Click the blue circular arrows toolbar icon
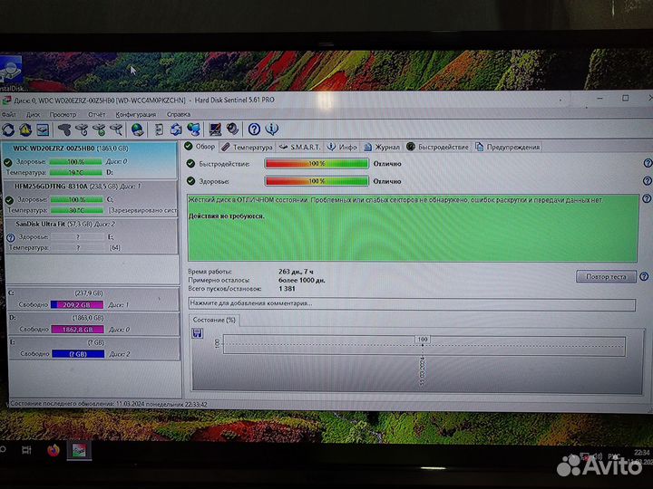 pyautogui.click(x=176, y=129)
